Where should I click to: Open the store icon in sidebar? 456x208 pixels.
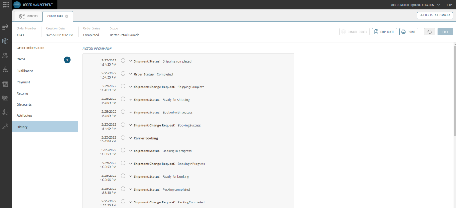5,84
